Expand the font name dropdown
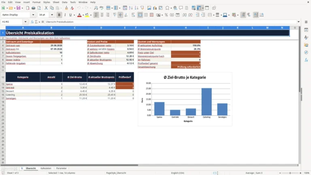The image size is (311, 175). (33, 15)
